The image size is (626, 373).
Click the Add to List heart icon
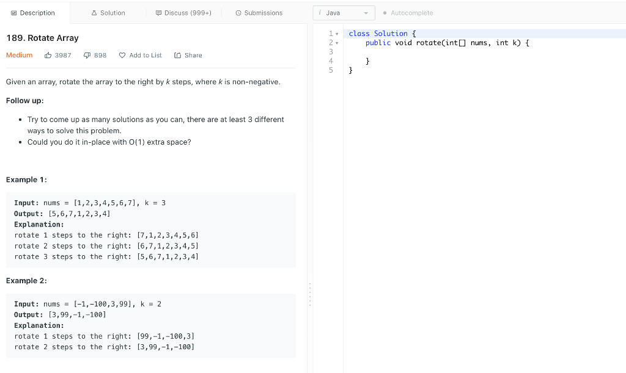[x=122, y=56]
